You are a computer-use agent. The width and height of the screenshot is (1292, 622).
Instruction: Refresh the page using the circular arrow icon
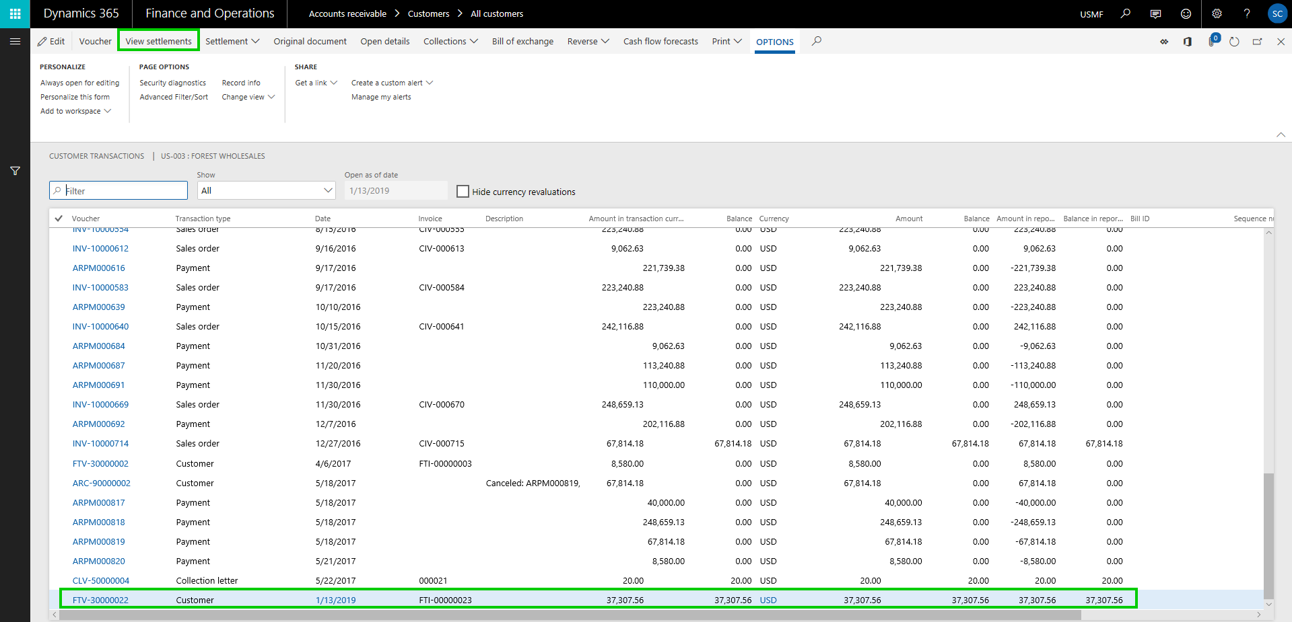point(1234,41)
